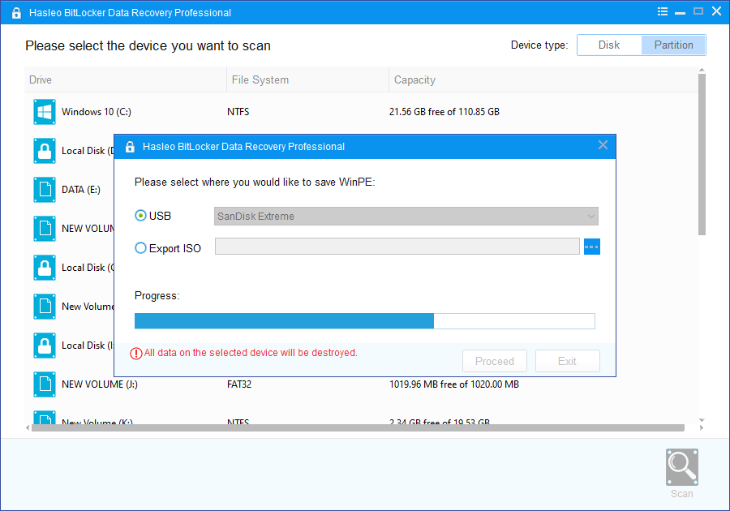Click the lock icon in dialog title bar
The width and height of the screenshot is (730, 511).
(x=130, y=147)
